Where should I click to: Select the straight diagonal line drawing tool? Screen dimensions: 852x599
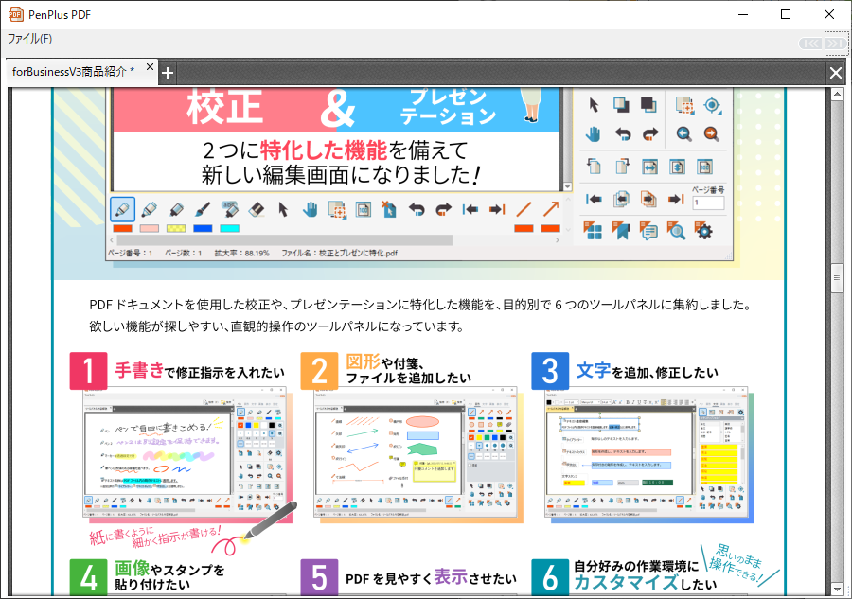point(524,209)
